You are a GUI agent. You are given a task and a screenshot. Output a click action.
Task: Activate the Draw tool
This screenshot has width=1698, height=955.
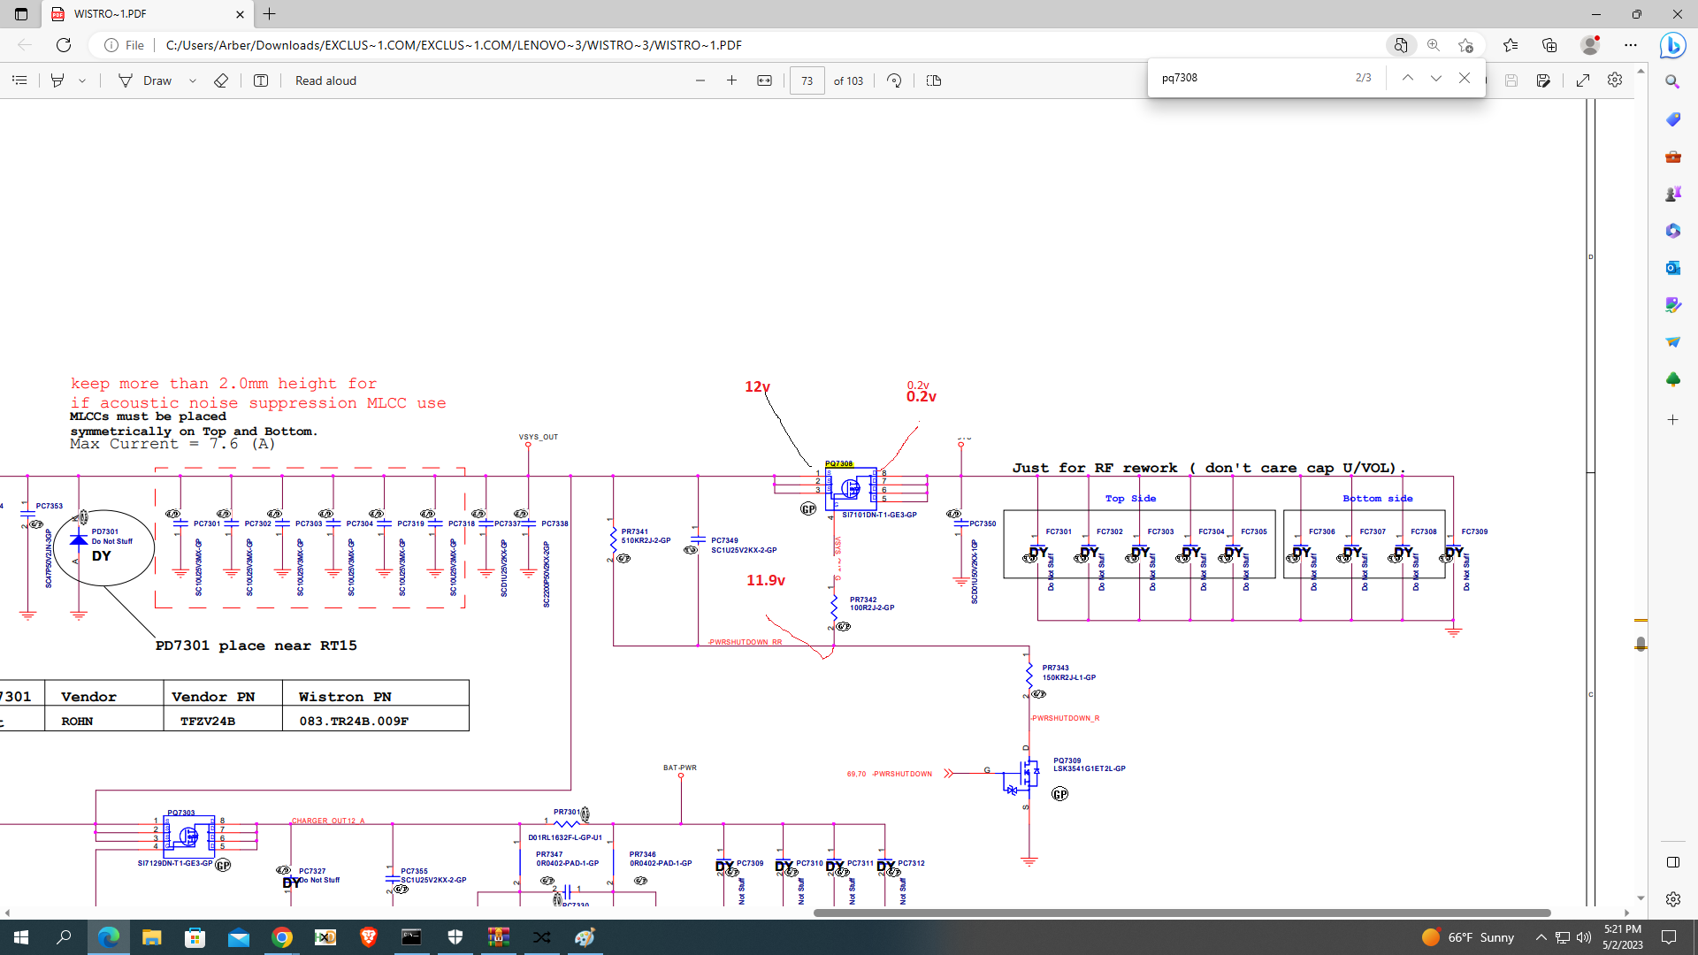(x=146, y=80)
